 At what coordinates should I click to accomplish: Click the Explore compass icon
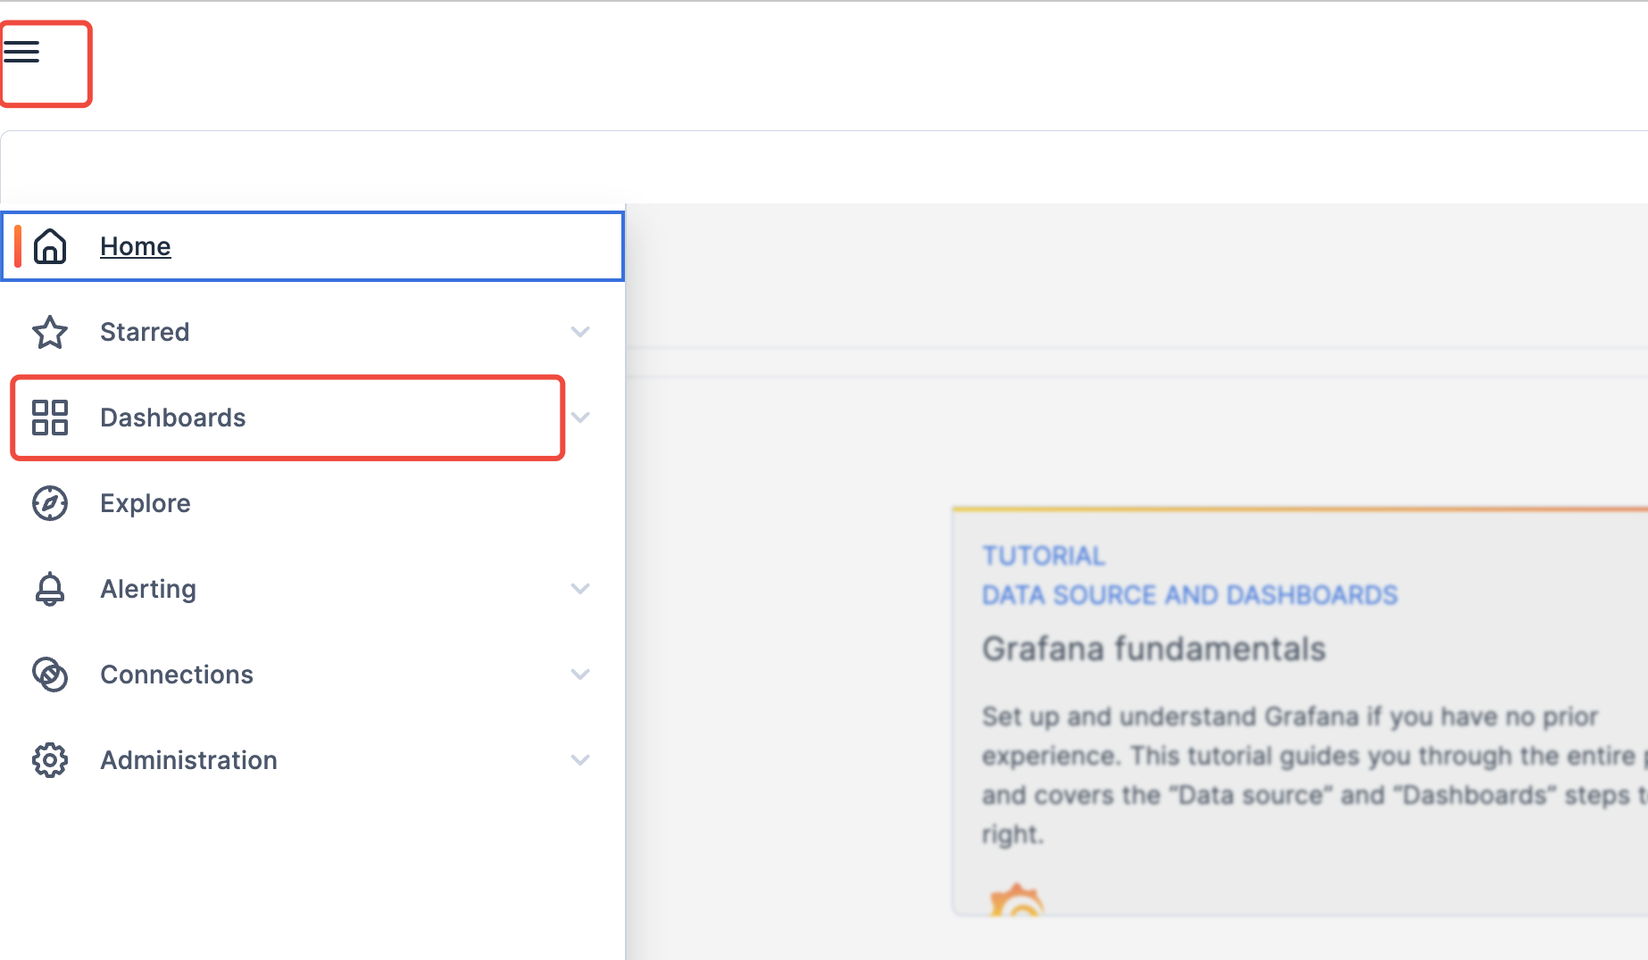(50, 503)
